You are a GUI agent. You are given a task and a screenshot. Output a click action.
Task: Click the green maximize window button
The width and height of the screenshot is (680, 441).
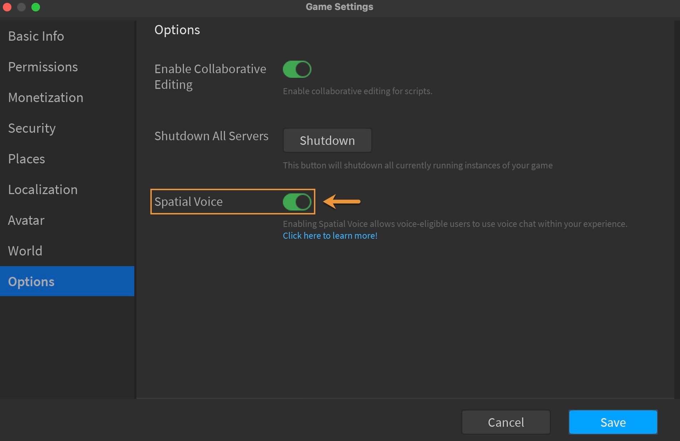[x=36, y=7]
